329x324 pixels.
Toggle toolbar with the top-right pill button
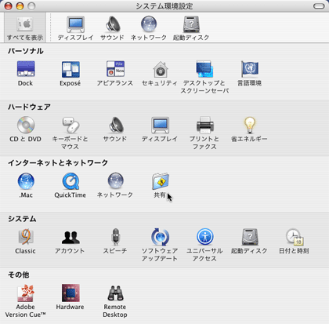tap(319, 6)
